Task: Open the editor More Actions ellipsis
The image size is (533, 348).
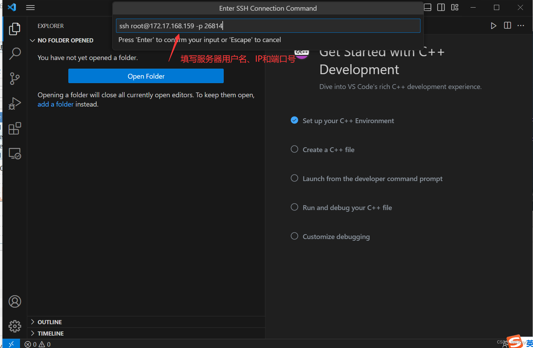Action: 521,26
